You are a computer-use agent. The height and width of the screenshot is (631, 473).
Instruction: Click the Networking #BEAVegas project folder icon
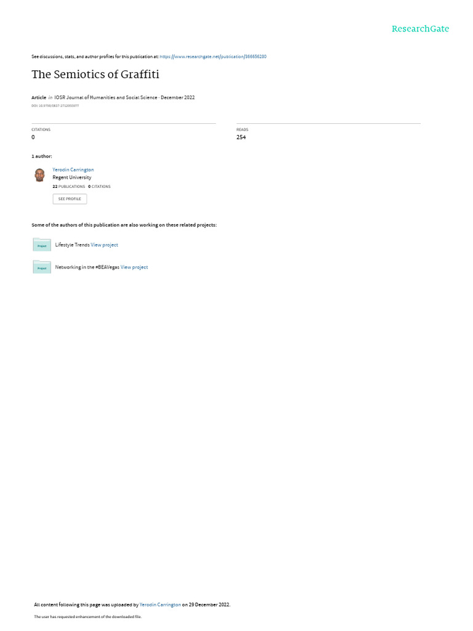42,267
